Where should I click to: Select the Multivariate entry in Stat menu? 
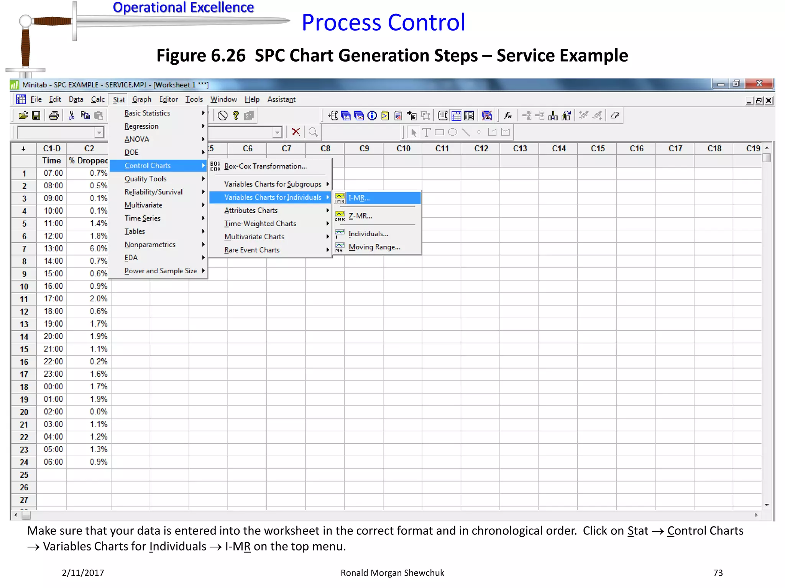(x=159, y=205)
